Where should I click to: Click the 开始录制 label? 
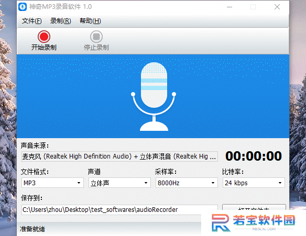pos(44,47)
